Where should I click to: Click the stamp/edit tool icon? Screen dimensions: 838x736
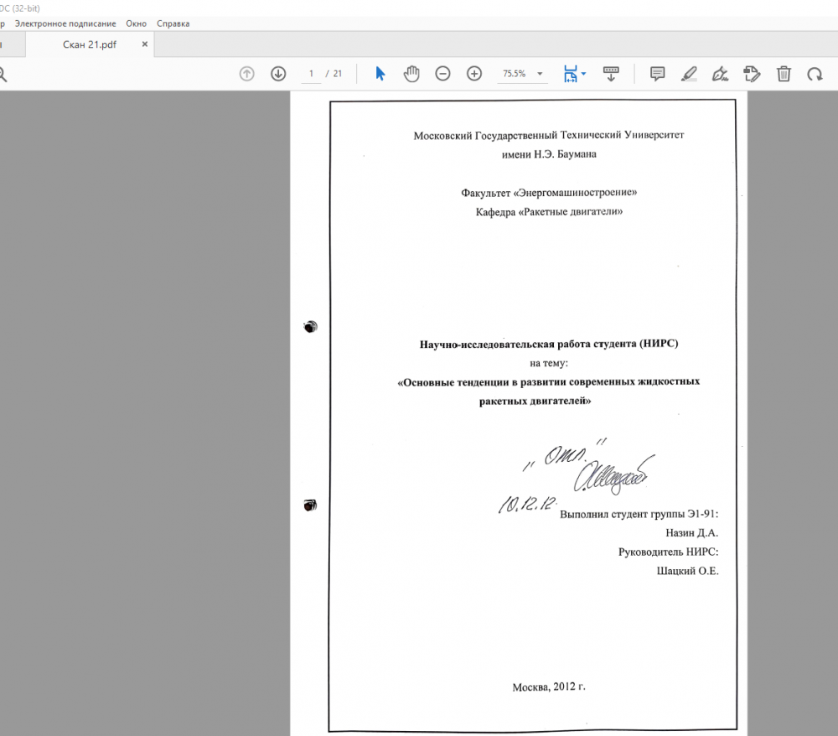coord(752,74)
